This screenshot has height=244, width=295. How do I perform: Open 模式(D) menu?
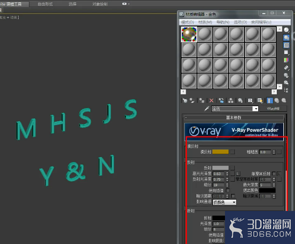coord(187,22)
